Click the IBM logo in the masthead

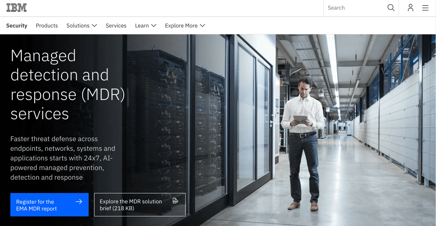16,7
